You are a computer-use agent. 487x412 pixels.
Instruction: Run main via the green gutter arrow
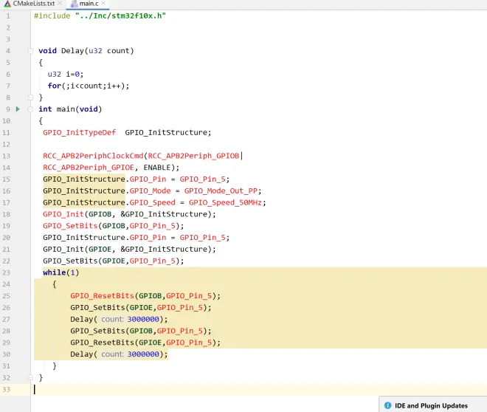pyautogui.click(x=18, y=109)
